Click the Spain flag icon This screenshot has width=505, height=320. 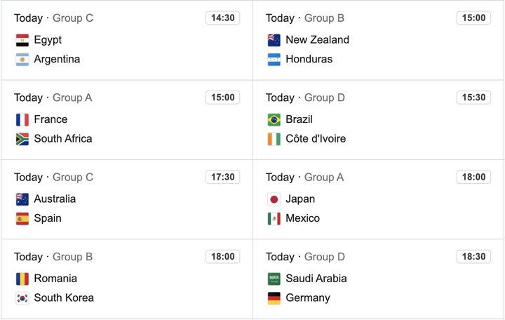(x=22, y=219)
